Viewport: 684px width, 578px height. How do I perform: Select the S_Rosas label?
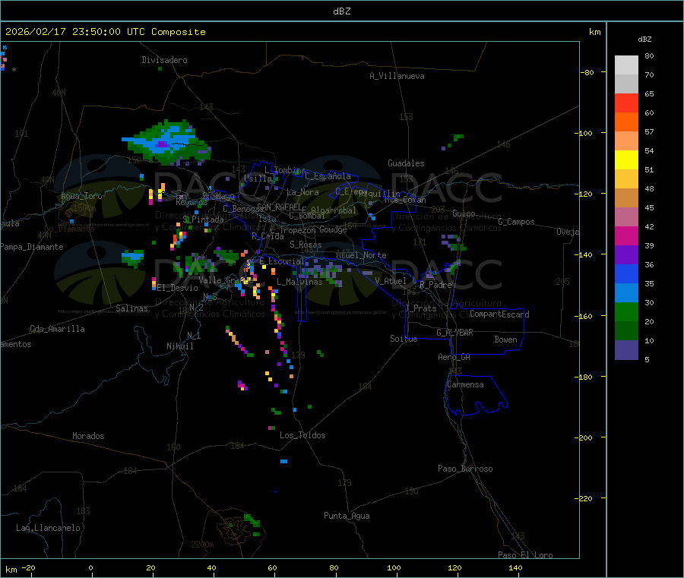coord(306,245)
